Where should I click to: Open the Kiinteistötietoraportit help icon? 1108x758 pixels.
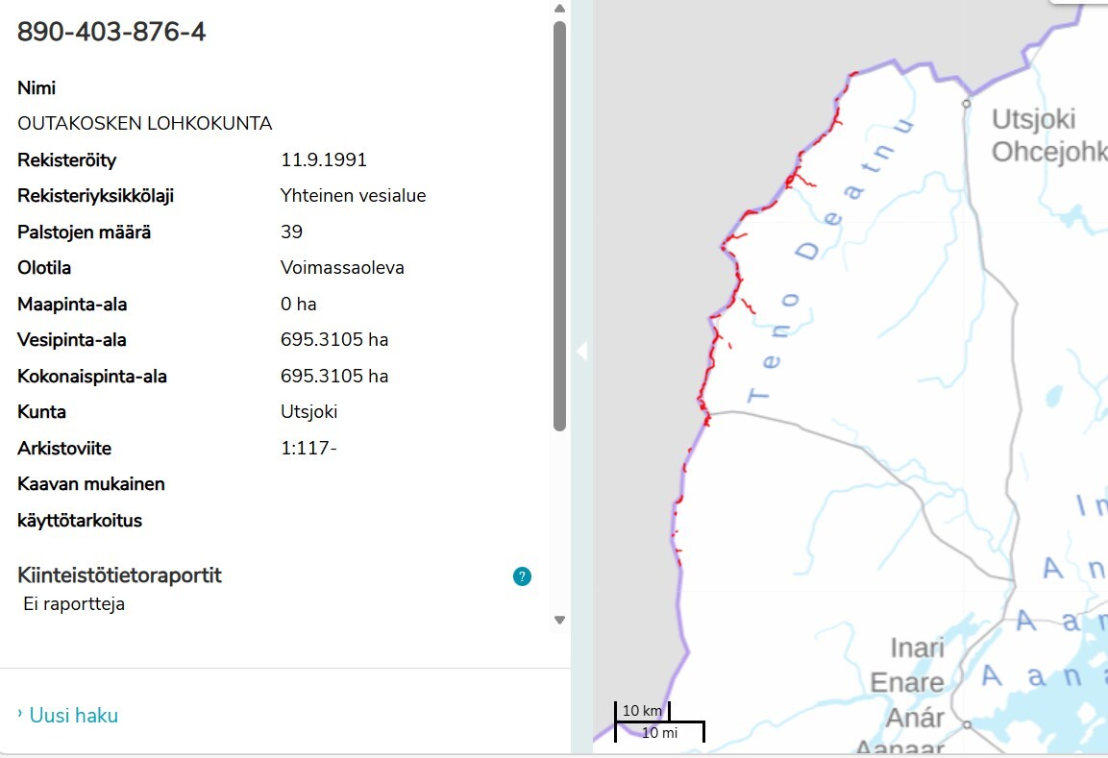click(520, 575)
